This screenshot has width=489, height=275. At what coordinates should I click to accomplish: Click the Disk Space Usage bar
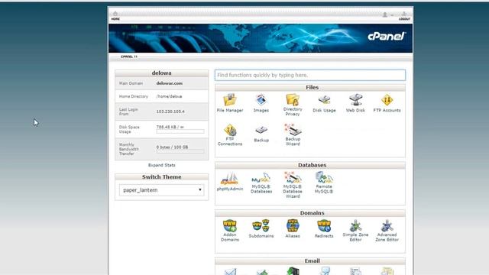click(180, 131)
